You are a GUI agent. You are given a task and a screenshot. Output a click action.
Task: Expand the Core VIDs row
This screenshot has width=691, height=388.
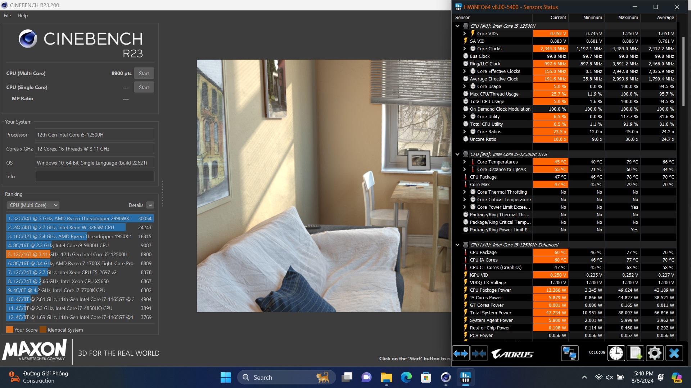[464, 33]
